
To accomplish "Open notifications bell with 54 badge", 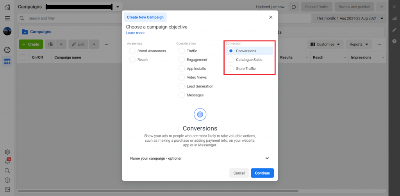I will coord(7,161).
